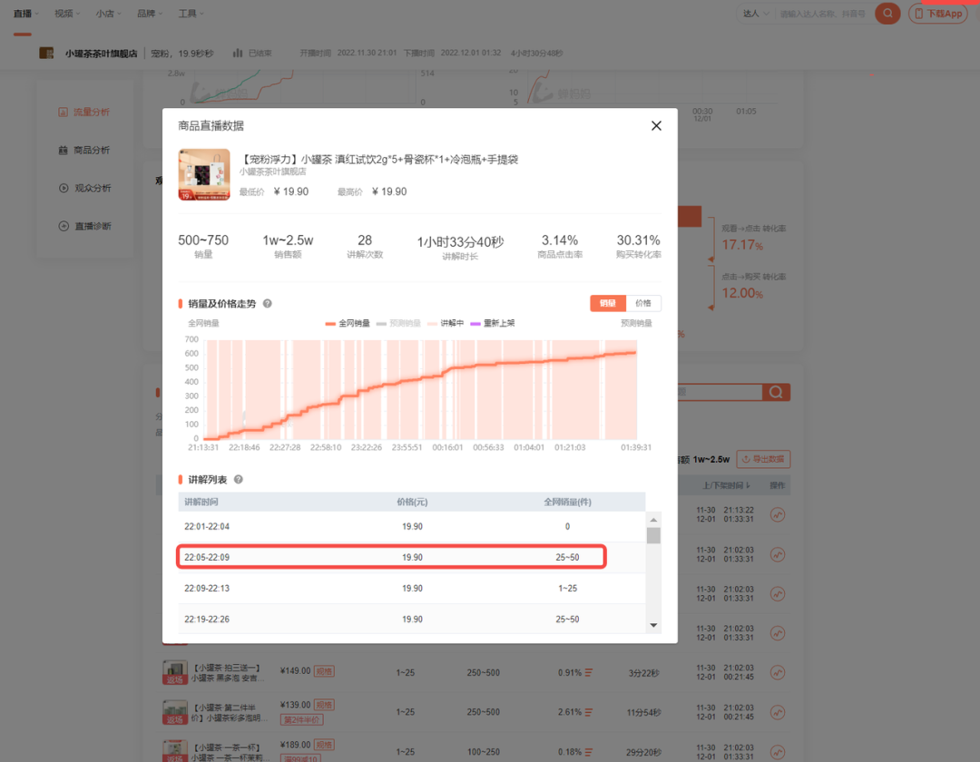Viewport: 980px width, 762px height.
Task: Toggle 全网销量 legend series
Action: click(x=348, y=323)
